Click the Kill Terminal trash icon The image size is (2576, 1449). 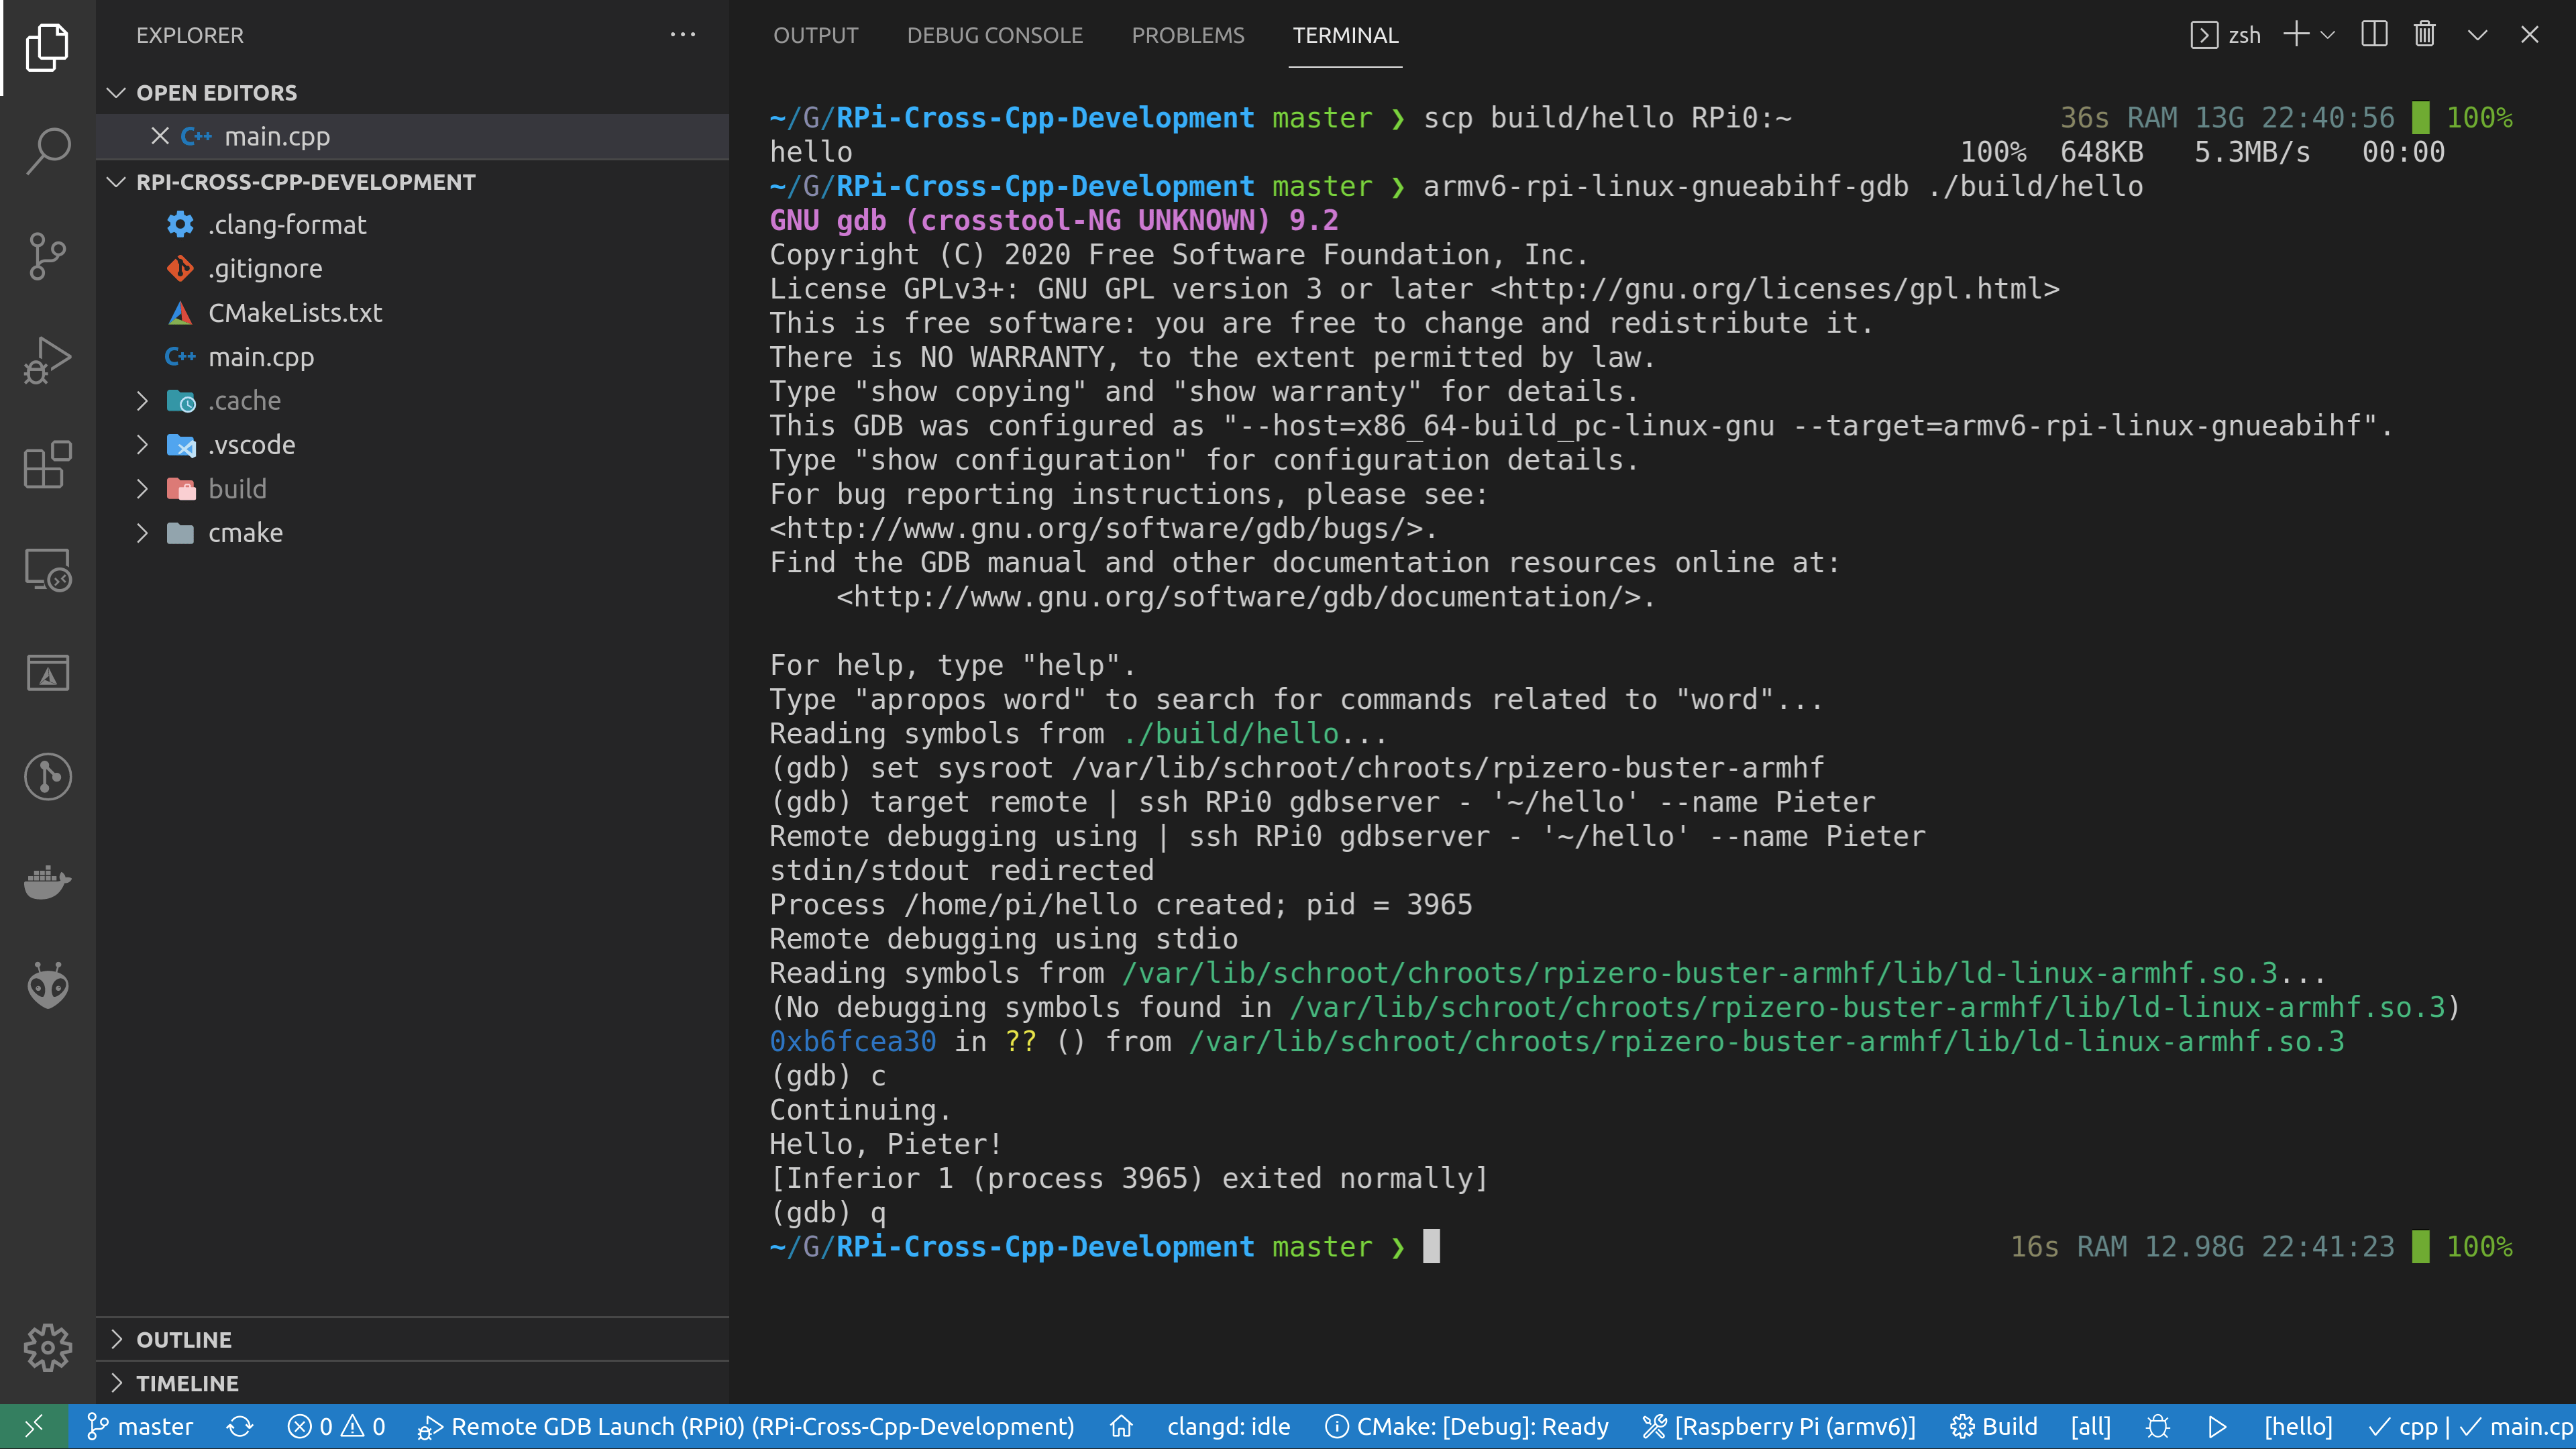coord(2424,35)
